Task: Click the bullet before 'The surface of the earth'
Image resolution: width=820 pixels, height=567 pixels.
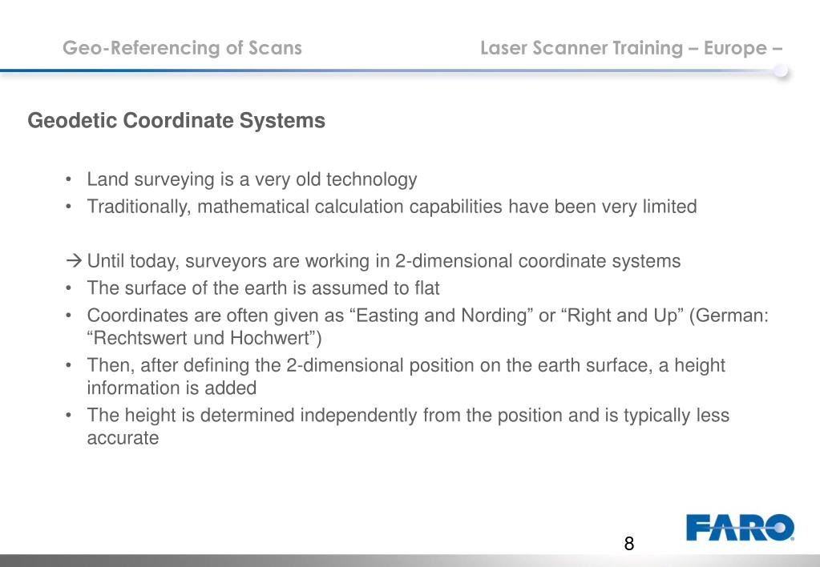Action: (x=68, y=288)
